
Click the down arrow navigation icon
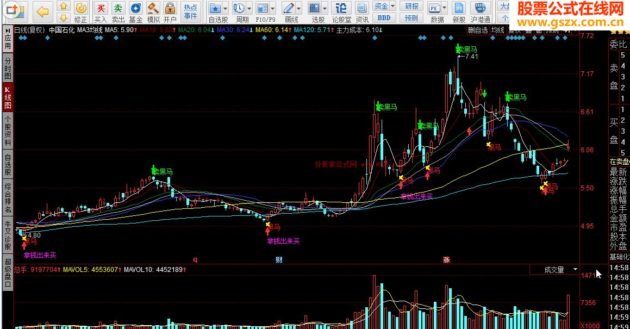coord(63,17)
